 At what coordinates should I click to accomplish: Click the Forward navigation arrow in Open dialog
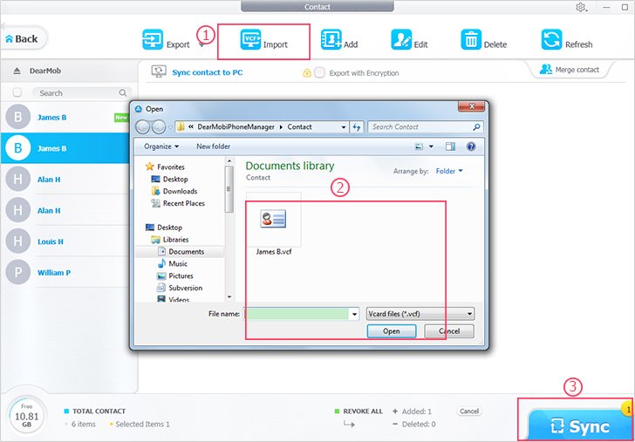click(159, 127)
